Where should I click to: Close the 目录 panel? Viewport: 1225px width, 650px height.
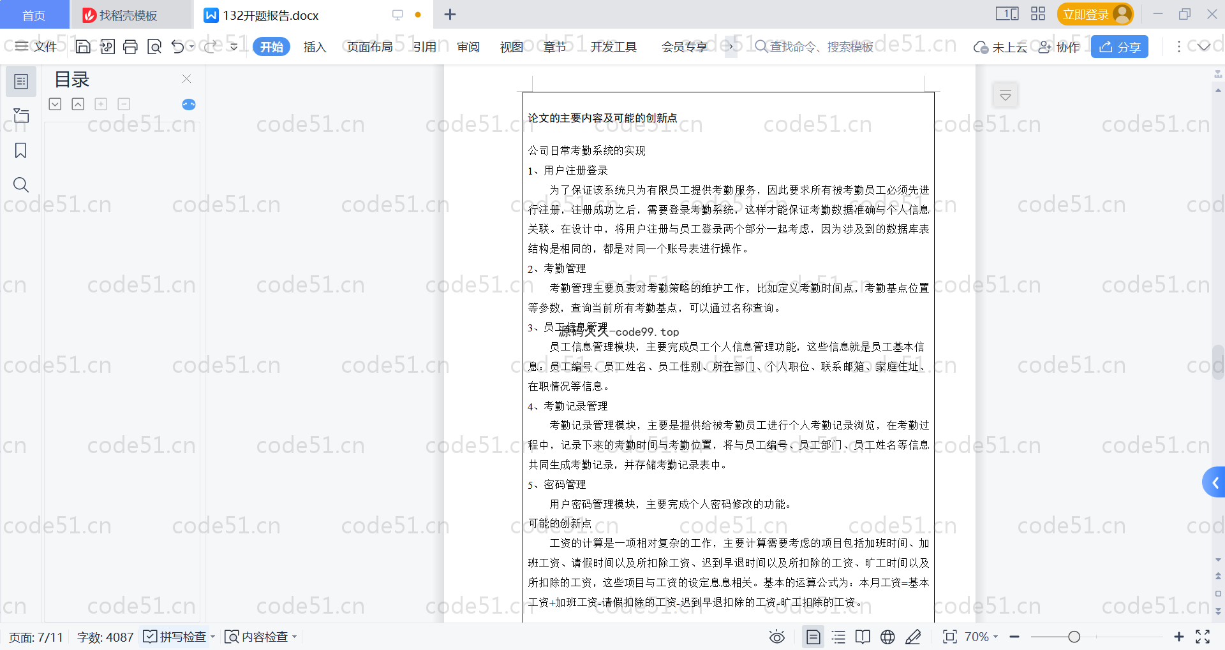tap(186, 78)
